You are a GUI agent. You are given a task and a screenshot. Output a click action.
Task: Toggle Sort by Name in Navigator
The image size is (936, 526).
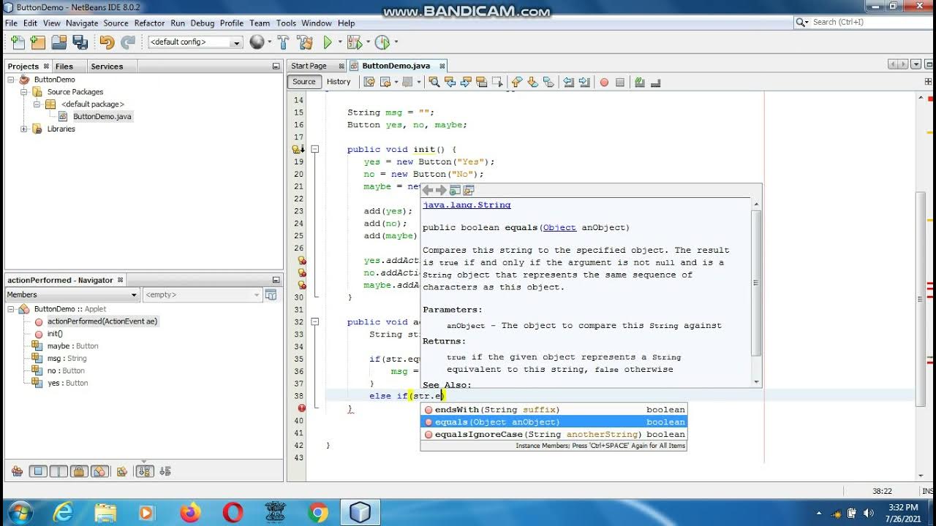point(145,471)
